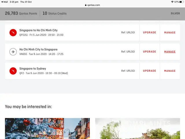Viewport: 185px width, 139px height.
Task: Select the 26,783 Qantas Points balance
Action: pos(21,13)
